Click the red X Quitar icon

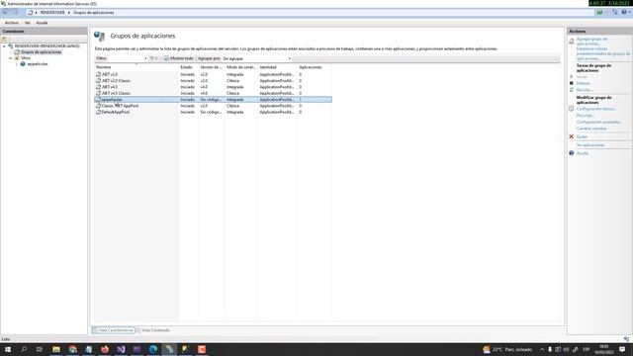pos(572,136)
